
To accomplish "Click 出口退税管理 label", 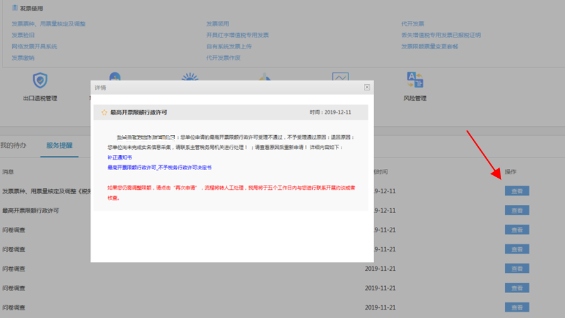I will [x=40, y=98].
